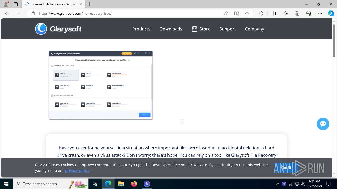Open Microsoft Edge from taskbar
The image size is (337, 189).
(108, 184)
